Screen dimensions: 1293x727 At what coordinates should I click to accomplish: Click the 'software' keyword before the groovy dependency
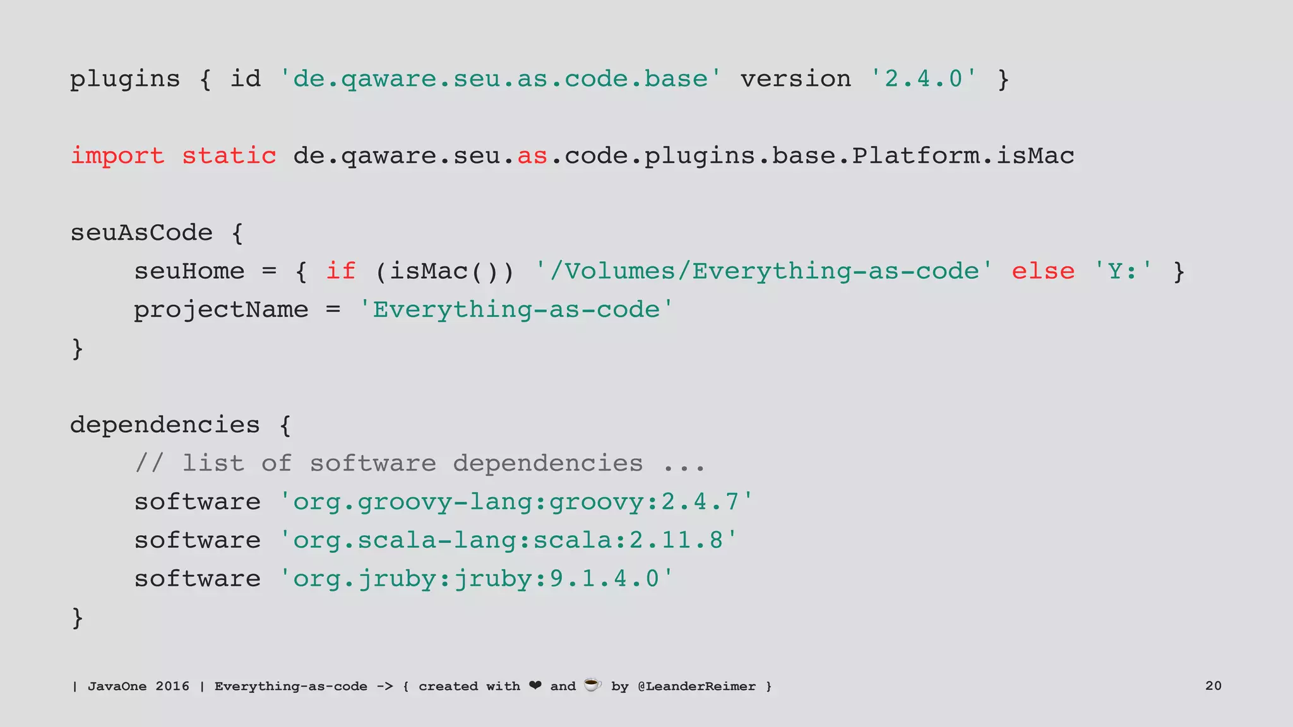tap(197, 502)
